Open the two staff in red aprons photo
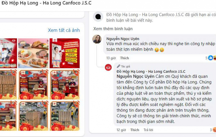 point(65,85)
